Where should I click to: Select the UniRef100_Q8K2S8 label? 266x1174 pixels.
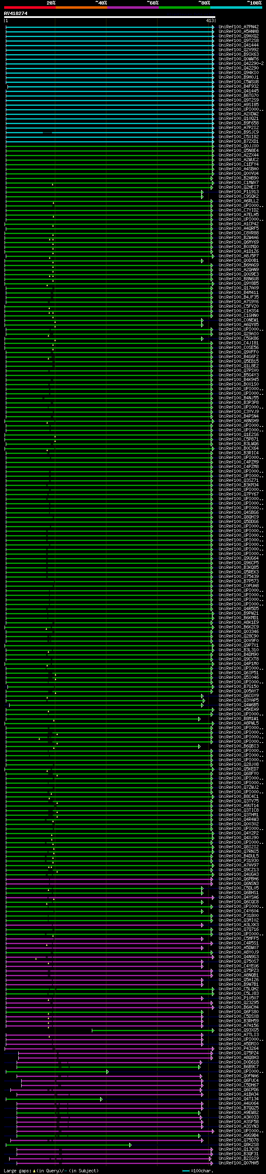[x=238, y=1144]
